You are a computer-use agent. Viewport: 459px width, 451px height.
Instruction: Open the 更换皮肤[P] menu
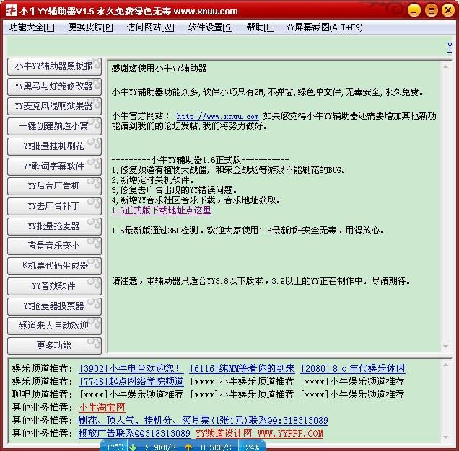point(90,27)
